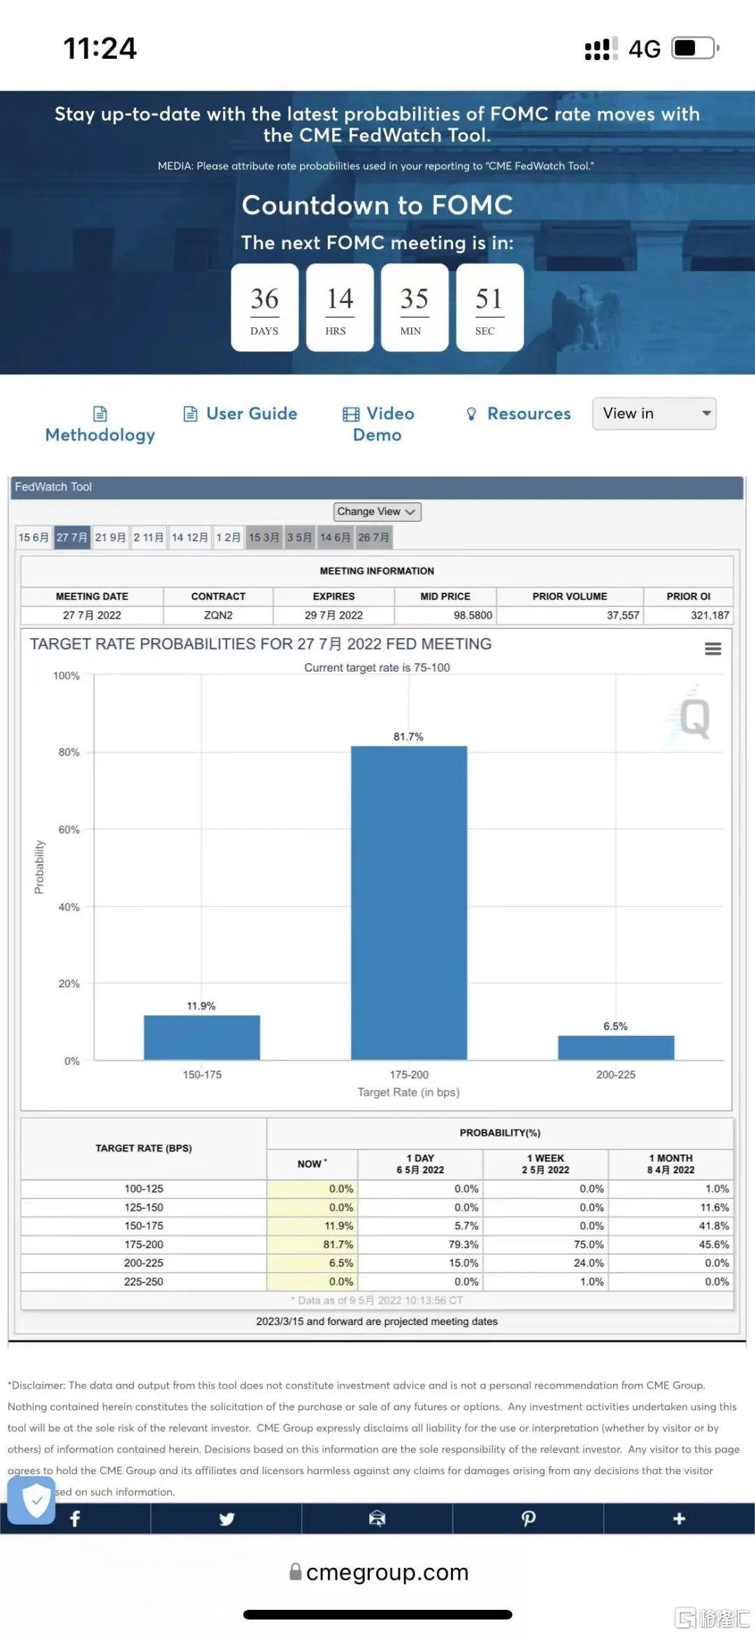Select the 2 11月 meeting tab
This screenshot has width=755, height=1635.
point(149,537)
